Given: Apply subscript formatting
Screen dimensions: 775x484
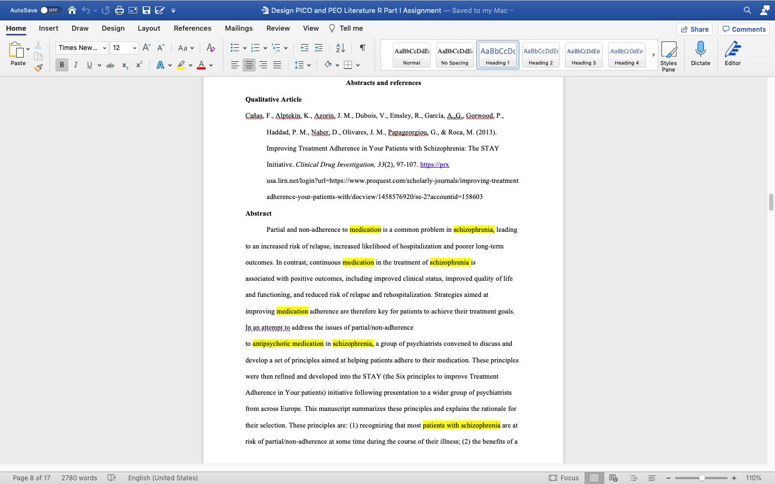Looking at the screenshot, I should click(125, 65).
